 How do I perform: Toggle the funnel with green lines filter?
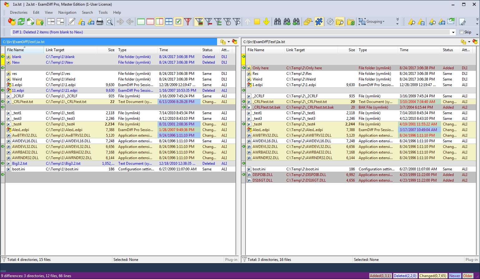coord(218,22)
